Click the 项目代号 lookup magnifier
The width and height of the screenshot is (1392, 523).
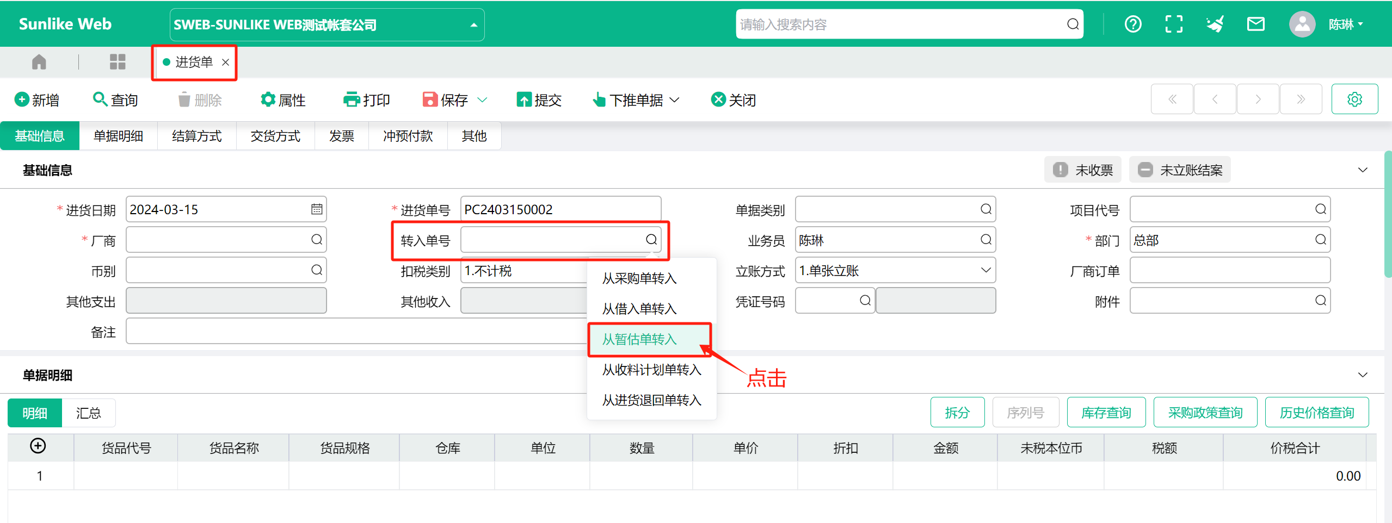(x=1321, y=209)
